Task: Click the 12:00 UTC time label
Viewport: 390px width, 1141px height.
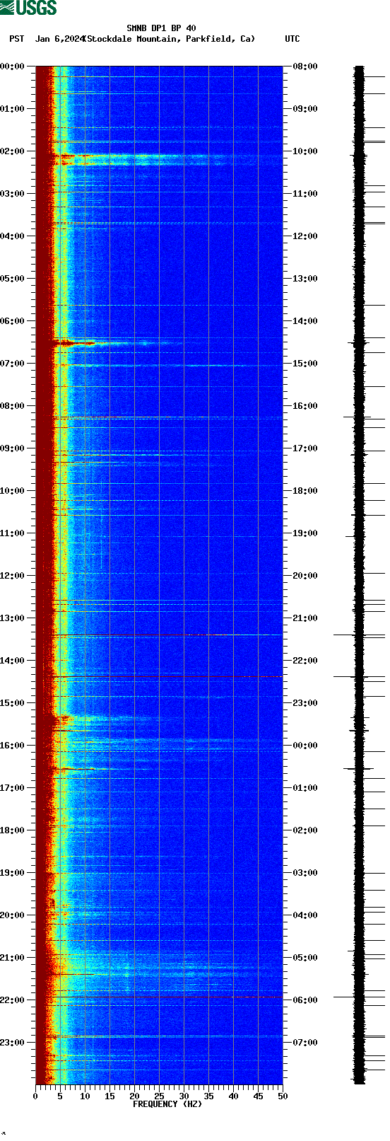Action: pos(305,236)
